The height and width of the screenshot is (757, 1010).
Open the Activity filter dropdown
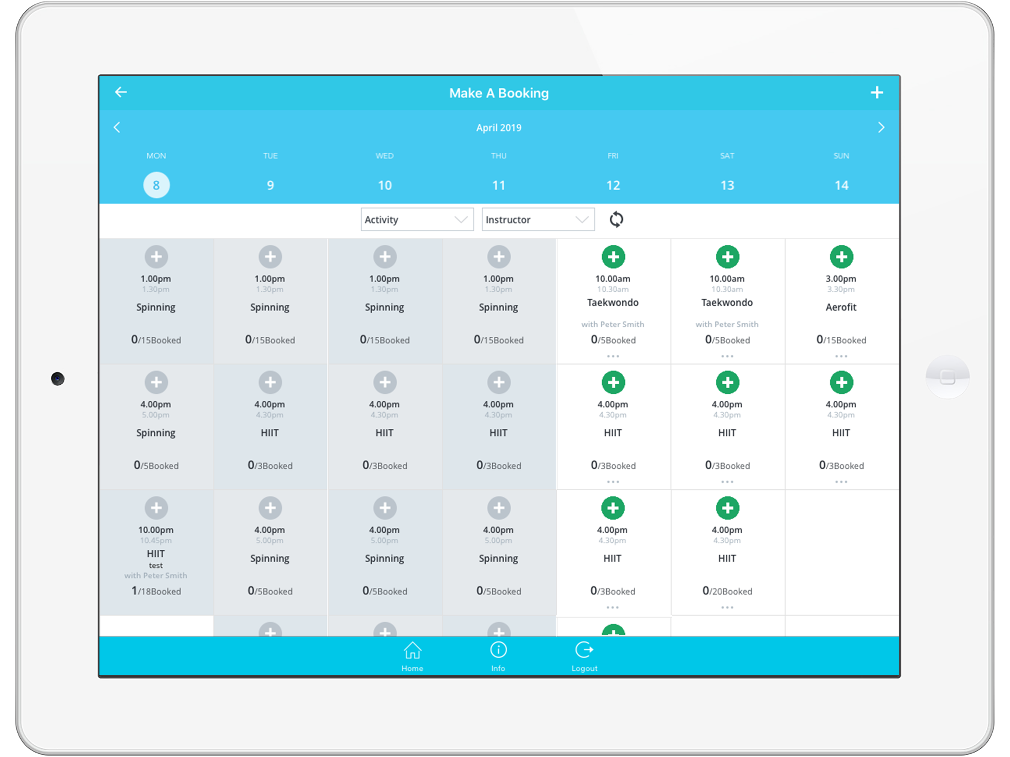click(417, 220)
